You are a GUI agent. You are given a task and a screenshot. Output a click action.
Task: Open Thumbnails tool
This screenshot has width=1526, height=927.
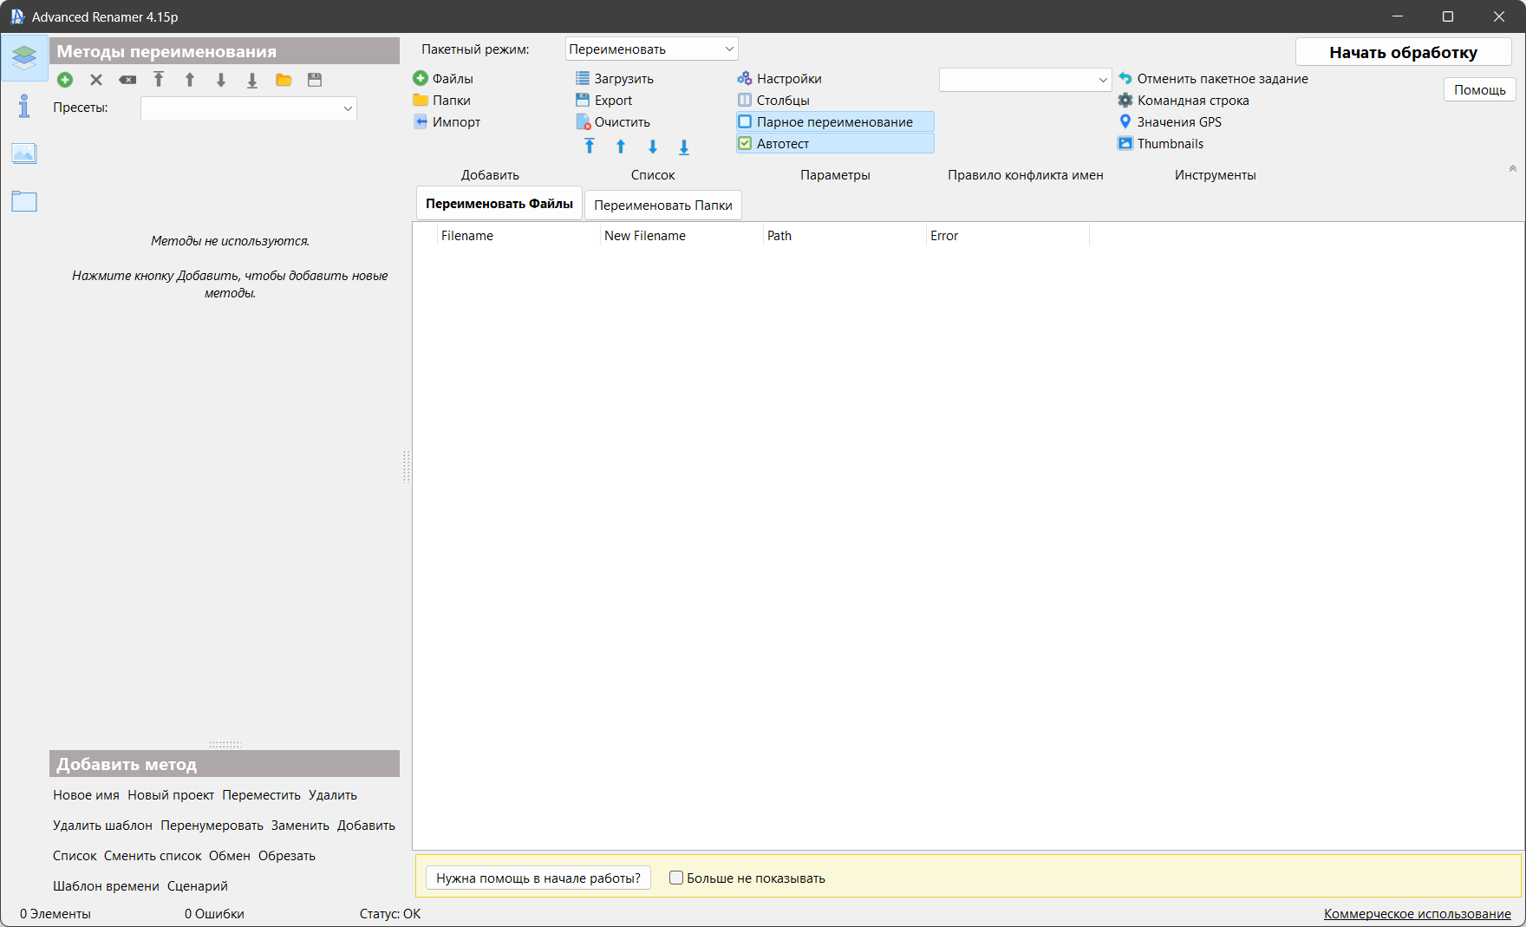point(1170,144)
